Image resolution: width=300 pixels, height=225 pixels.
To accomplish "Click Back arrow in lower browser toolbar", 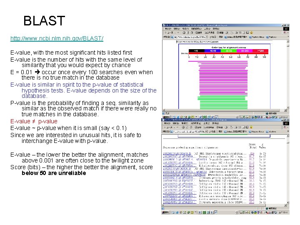I will [x=168, y=127].
